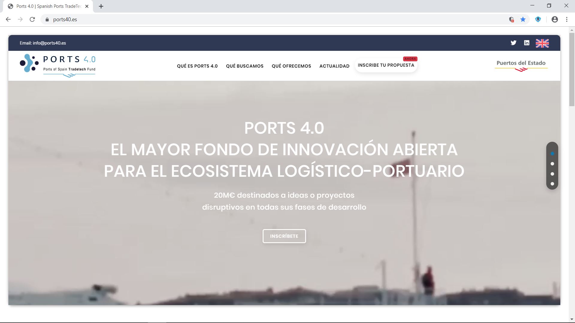Click the browser forward arrow
The width and height of the screenshot is (575, 323).
tap(20, 19)
